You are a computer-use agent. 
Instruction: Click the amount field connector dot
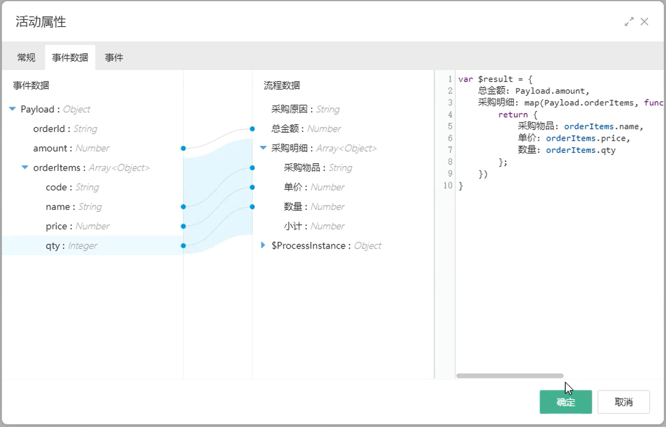pos(184,148)
